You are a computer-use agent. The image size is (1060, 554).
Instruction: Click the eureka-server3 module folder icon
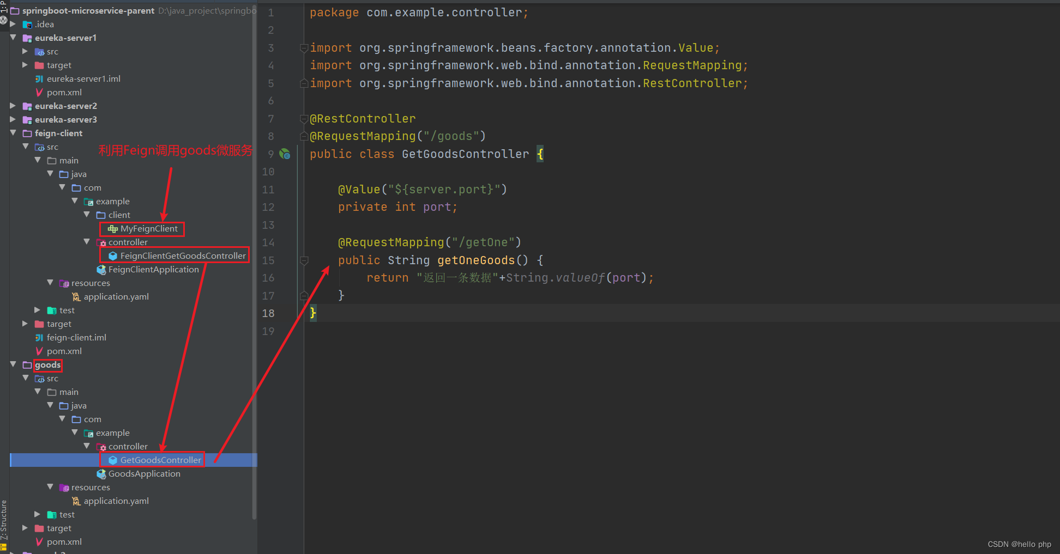pos(27,120)
